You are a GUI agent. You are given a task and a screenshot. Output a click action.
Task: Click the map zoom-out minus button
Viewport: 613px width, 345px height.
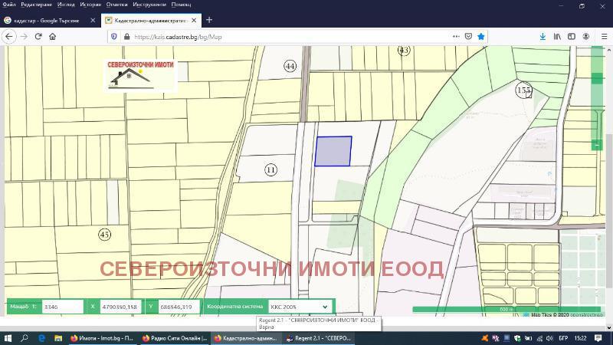[597, 145]
